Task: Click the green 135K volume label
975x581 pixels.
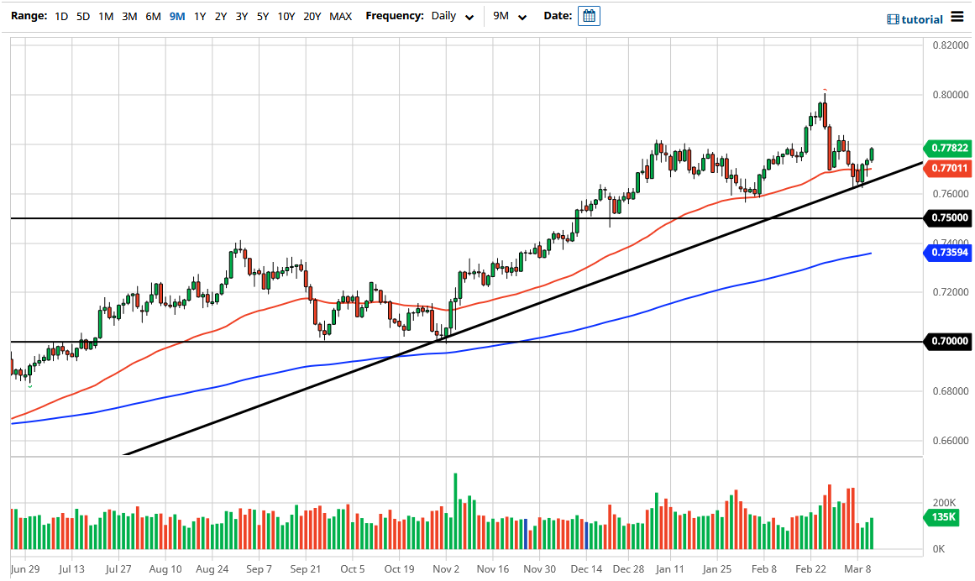Action: pos(942,518)
